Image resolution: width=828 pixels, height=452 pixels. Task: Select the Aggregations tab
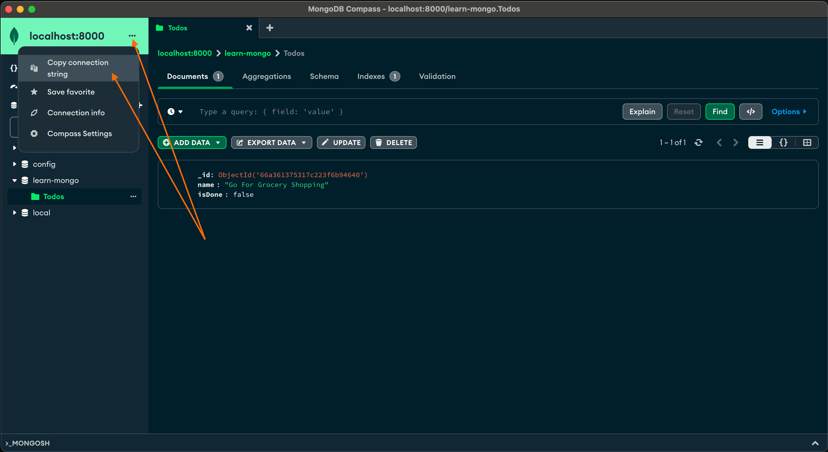pyautogui.click(x=267, y=76)
